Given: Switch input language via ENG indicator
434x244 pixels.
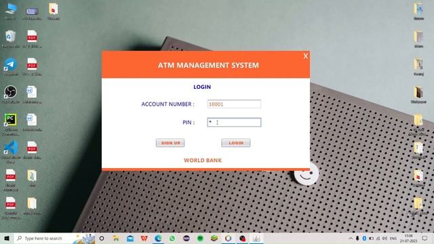Looking at the screenshot, I should (393, 238).
